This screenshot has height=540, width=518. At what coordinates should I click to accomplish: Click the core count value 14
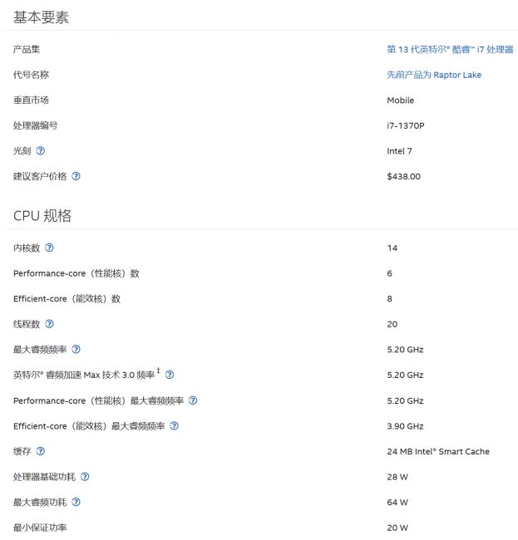392,248
